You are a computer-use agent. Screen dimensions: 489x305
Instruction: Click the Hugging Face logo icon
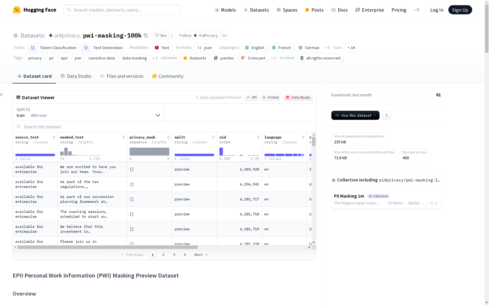pos(17,10)
